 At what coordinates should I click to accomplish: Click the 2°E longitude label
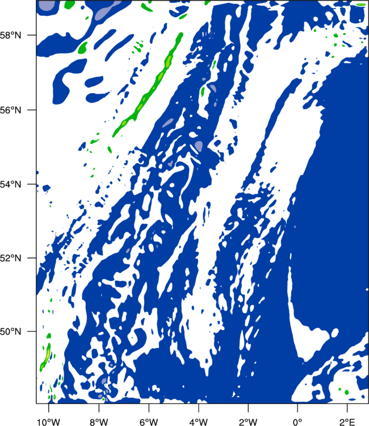[347, 422]
